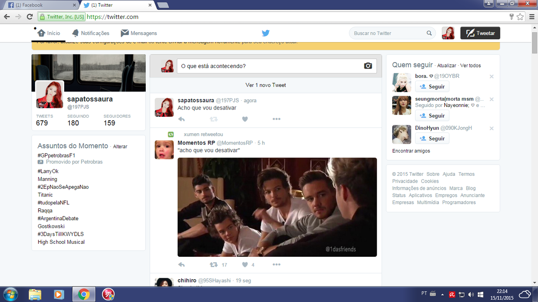This screenshot has width=538, height=302.
Task: Click the bookmark star icon
Action: click(x=520, y=17)
